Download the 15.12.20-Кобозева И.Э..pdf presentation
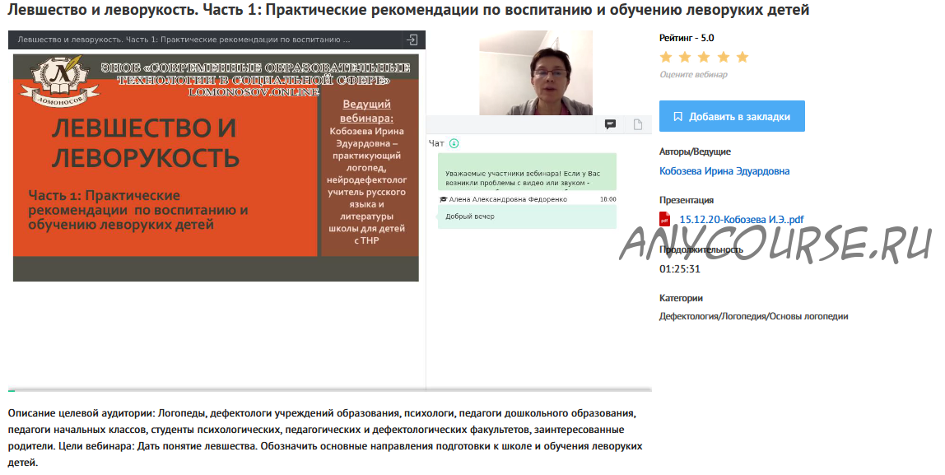Viewport: 945px width, 475px height. click(741, 219)
